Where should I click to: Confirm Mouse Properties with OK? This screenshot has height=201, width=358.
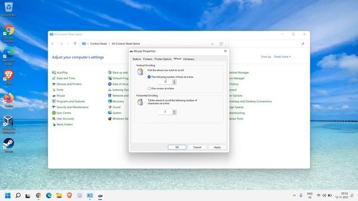(x=177, y=147)
